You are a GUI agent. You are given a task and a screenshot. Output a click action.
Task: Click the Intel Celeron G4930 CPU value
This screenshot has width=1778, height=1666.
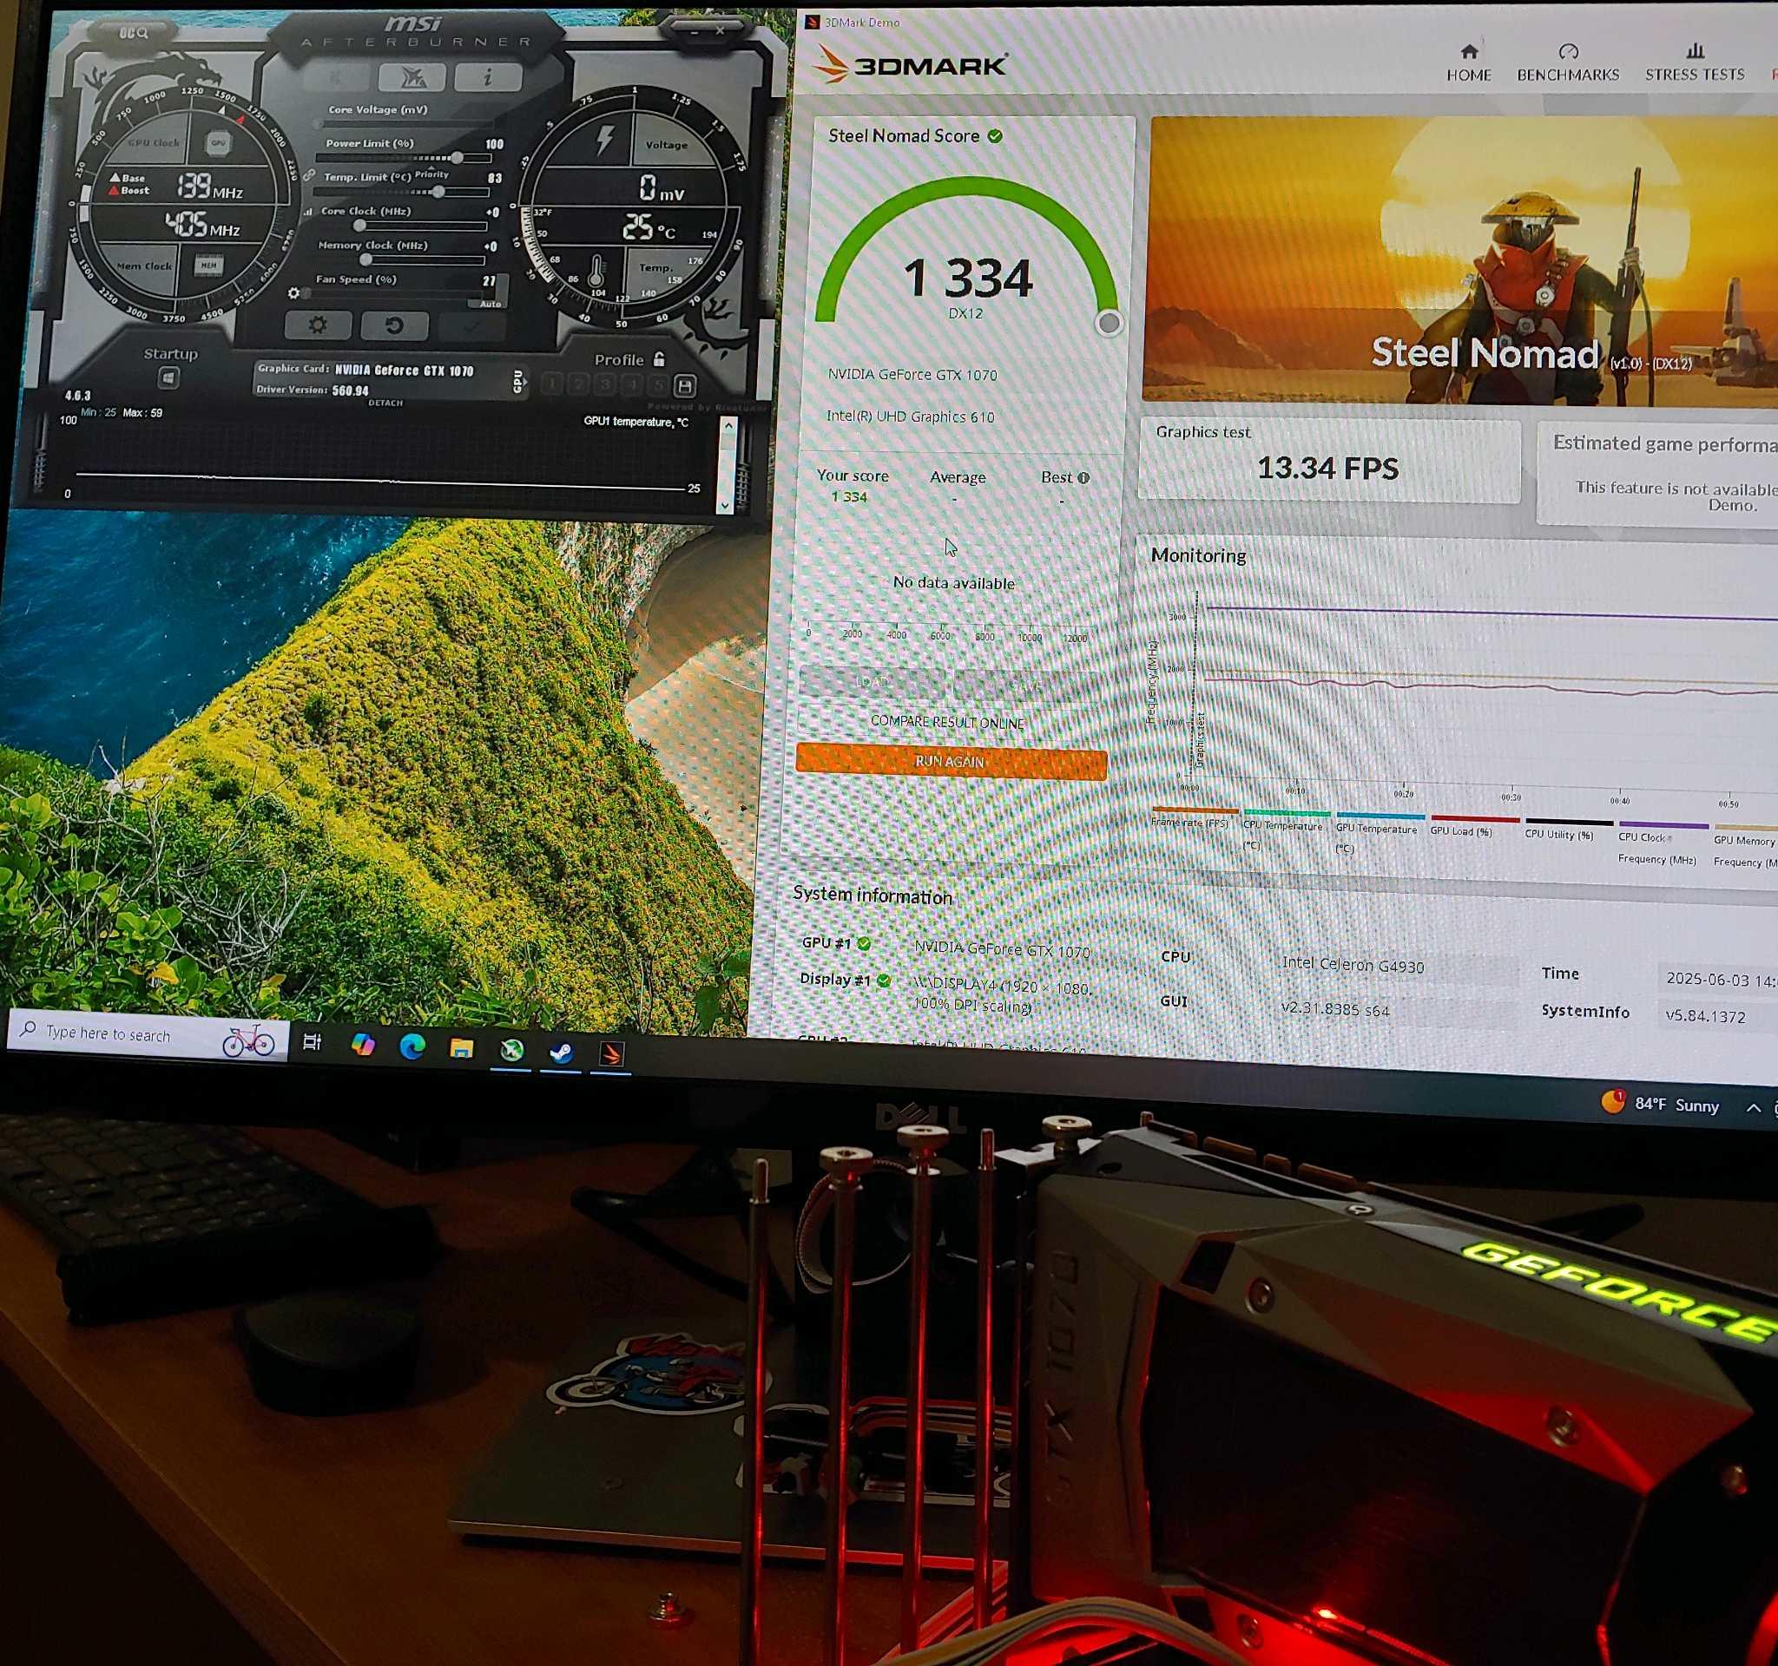pyautogui.click(x=1353, y=964)
